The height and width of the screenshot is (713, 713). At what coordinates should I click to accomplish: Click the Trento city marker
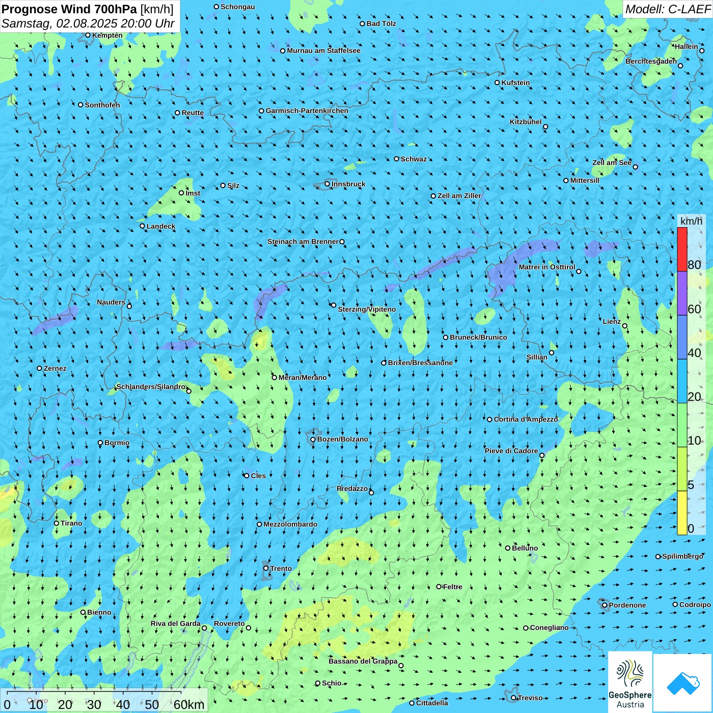[266, 568]
